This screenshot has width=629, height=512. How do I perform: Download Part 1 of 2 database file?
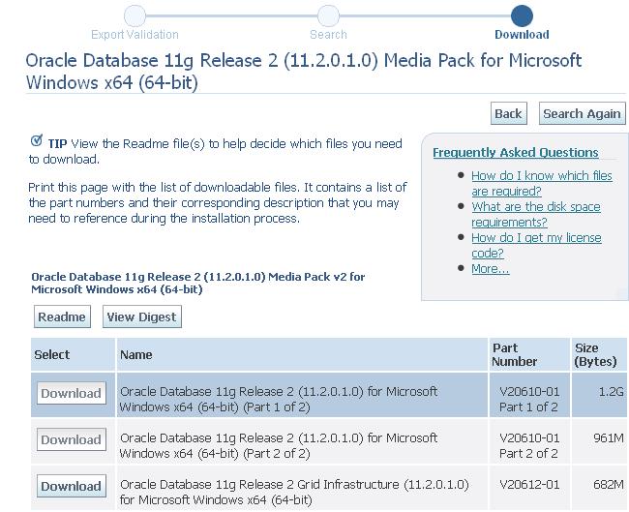[72, 393]
